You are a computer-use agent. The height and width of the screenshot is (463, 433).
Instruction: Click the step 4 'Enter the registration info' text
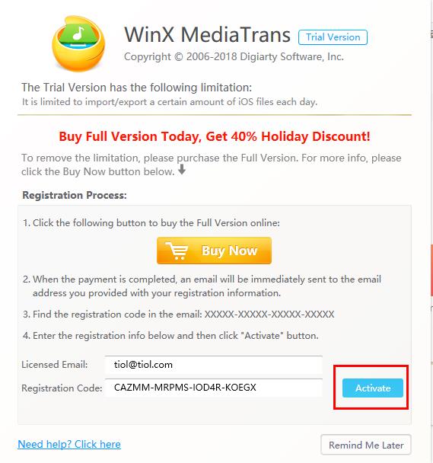[171, 336]
